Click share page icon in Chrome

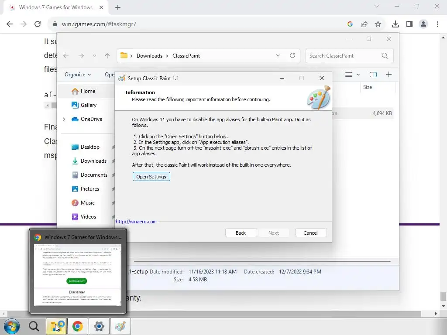click(x=364, y=24)
